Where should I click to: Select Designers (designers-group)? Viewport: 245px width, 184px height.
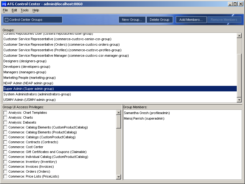coord(120,61)
